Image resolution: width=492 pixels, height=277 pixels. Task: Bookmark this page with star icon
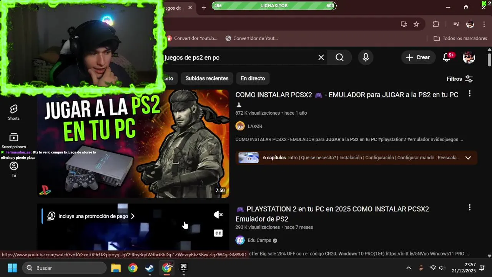(x=416, y=24)
